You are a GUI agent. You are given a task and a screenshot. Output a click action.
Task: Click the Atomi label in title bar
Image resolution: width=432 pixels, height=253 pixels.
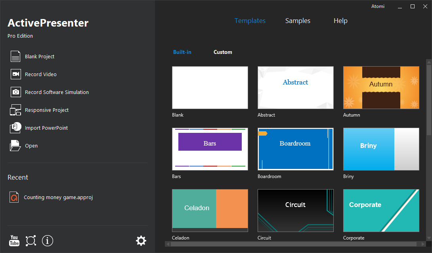378,6
